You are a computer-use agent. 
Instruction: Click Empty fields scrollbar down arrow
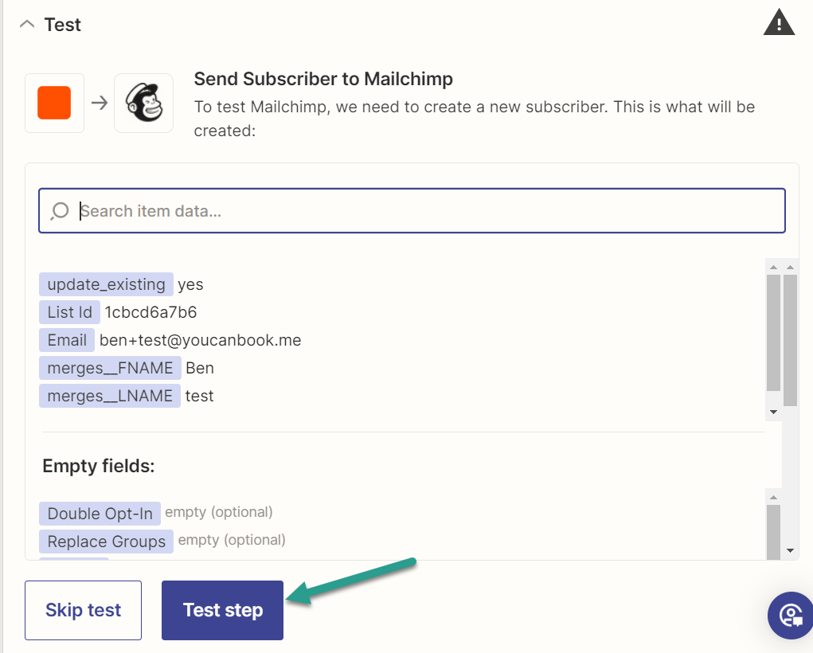(x=790, y=551)
